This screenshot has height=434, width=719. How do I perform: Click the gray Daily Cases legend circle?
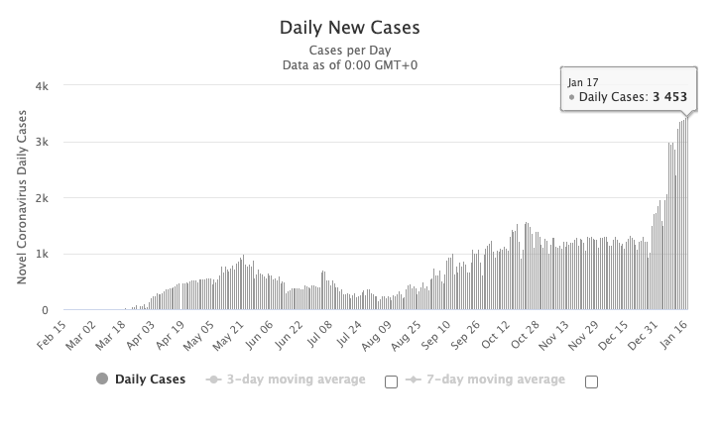(101, 380)
